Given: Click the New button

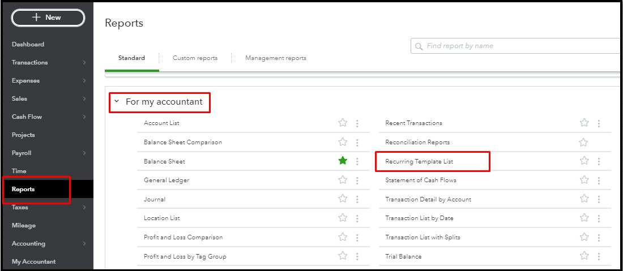Looking at the screenshot, I should pos(48,18).
